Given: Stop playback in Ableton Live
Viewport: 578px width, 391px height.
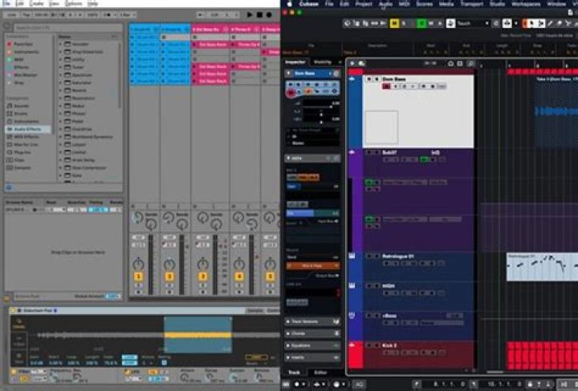Looking at the screenshot, I should click(x=259, y=14).
